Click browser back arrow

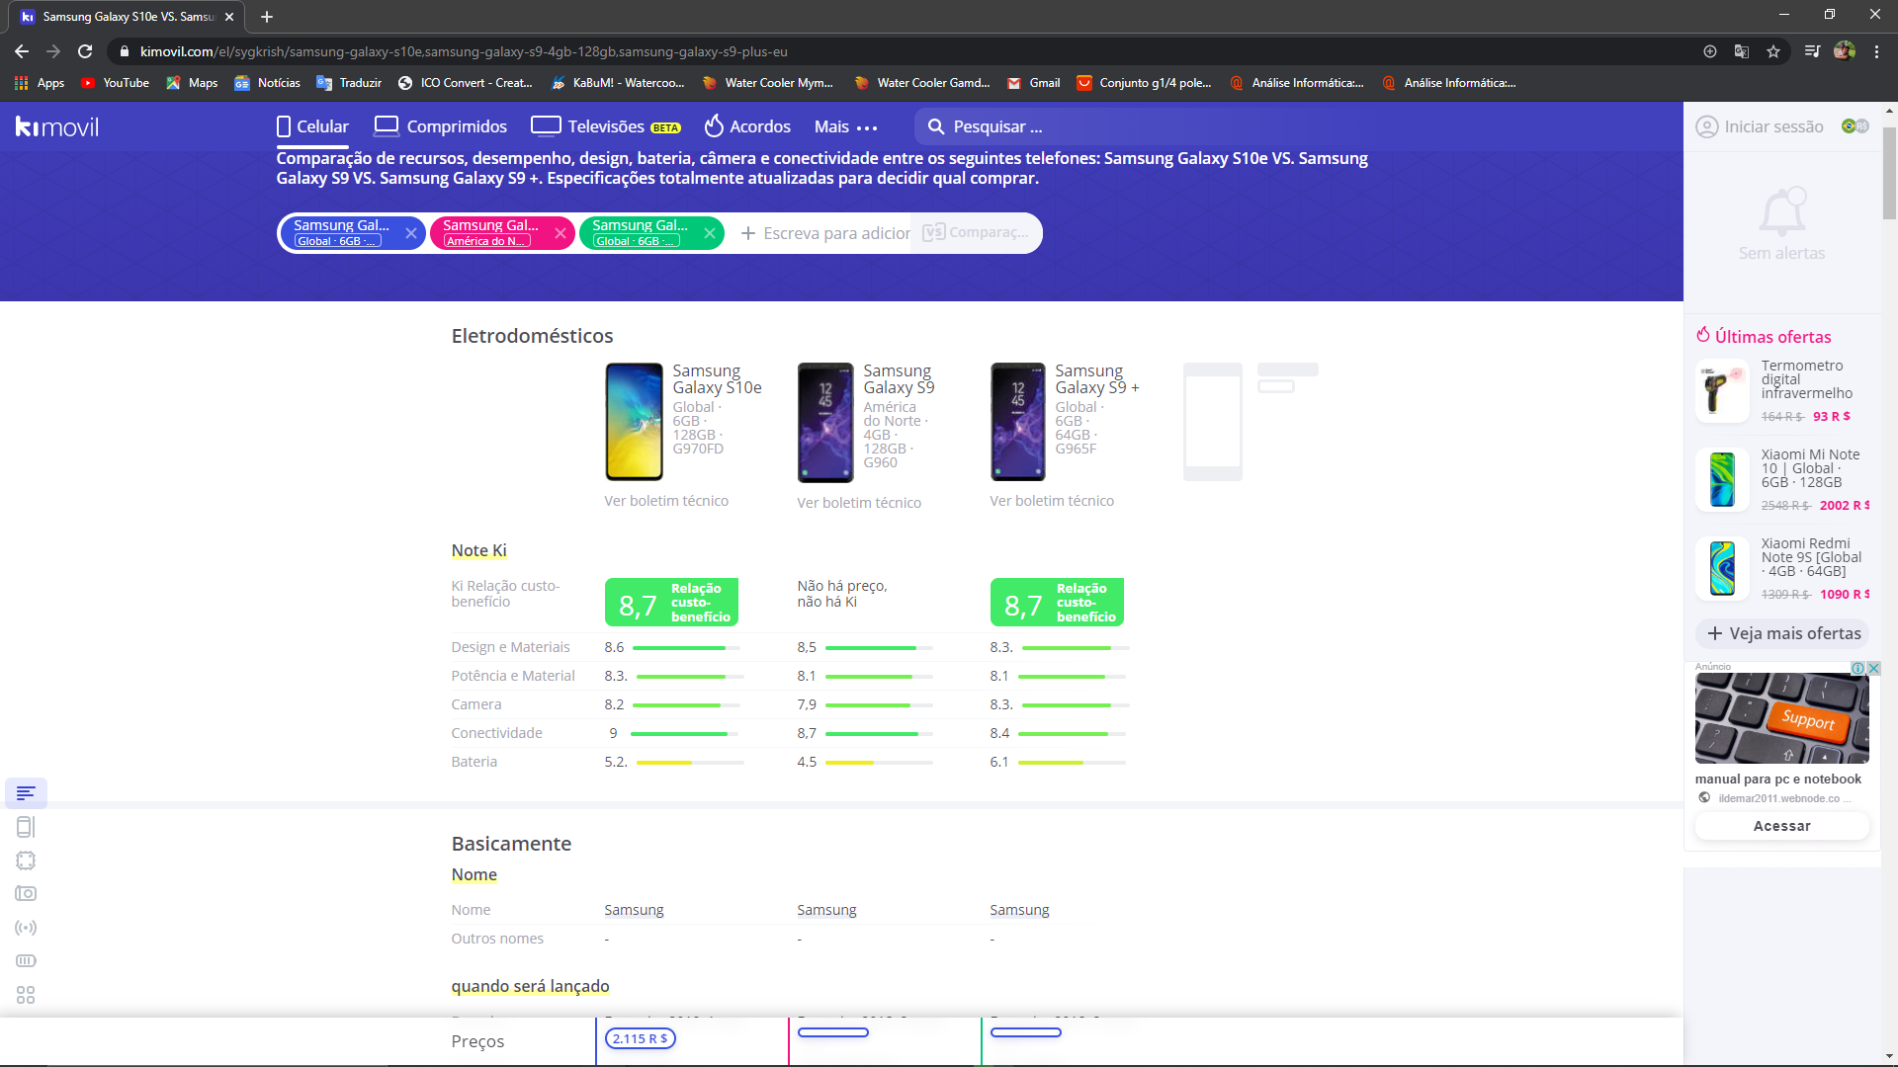[22, 51]
